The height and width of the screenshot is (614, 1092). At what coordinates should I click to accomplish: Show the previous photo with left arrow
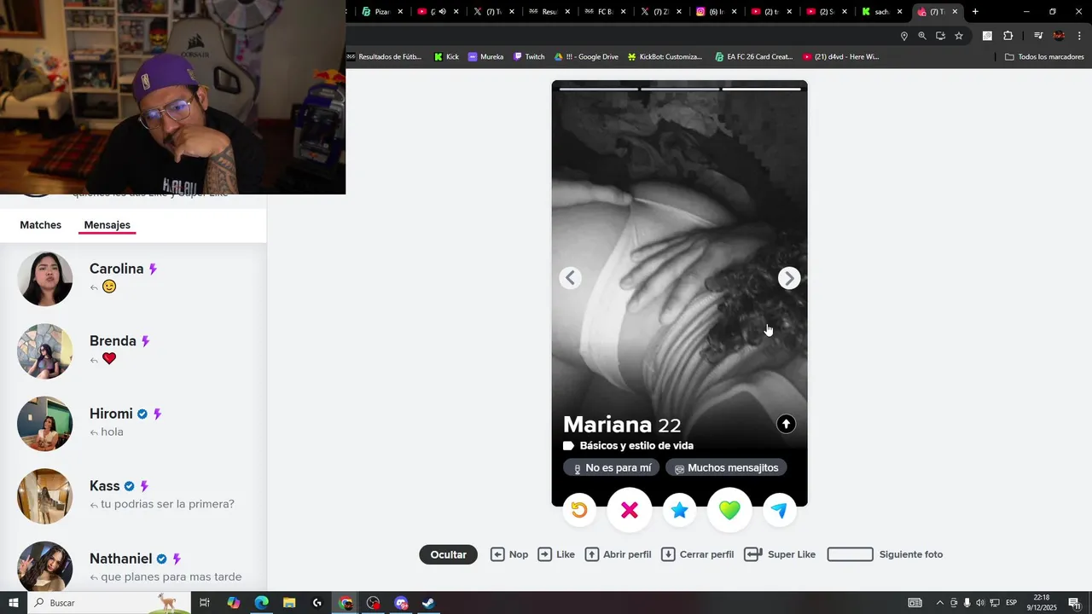(x=571, y=278)
